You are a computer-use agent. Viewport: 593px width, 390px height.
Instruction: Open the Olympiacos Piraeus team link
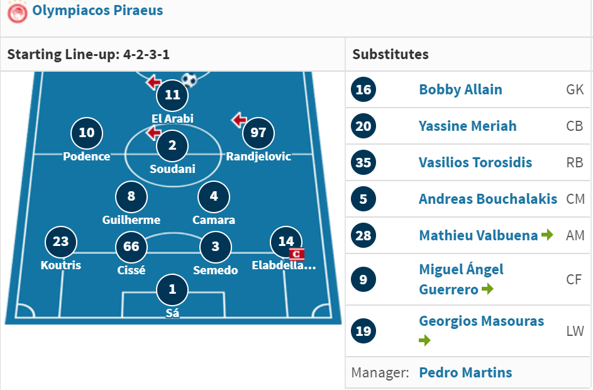coord(97,10)
